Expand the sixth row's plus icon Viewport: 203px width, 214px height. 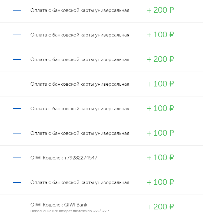[17, 133]
